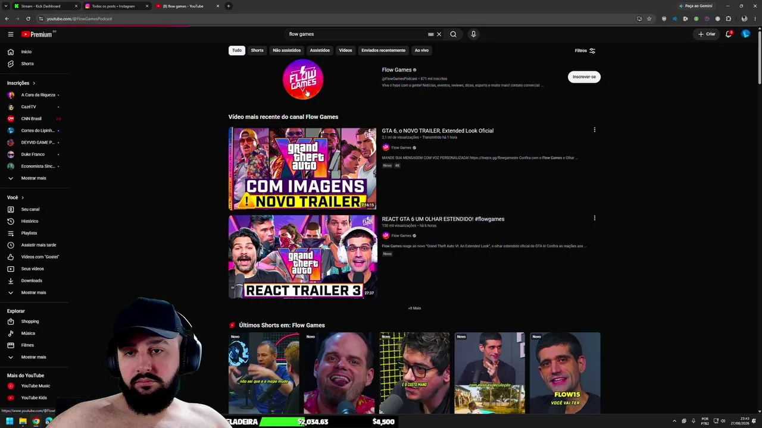Open the keyboard icon in search box
Screen dimensions: 762x428
point(430,34)
